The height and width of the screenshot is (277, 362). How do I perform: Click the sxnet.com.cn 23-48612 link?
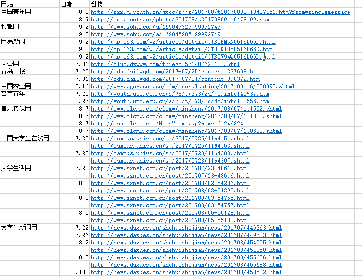click(x=170, y=168)
